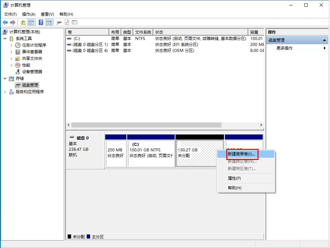Click the Up one level folder icon
Image resolution: width=330 pixels, height=248 pixels.
tap(23, 23)
